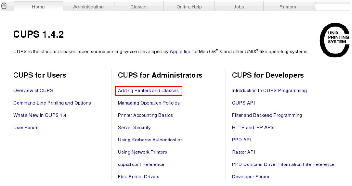Go to the Online Help tab

click(x=189, y=7)
